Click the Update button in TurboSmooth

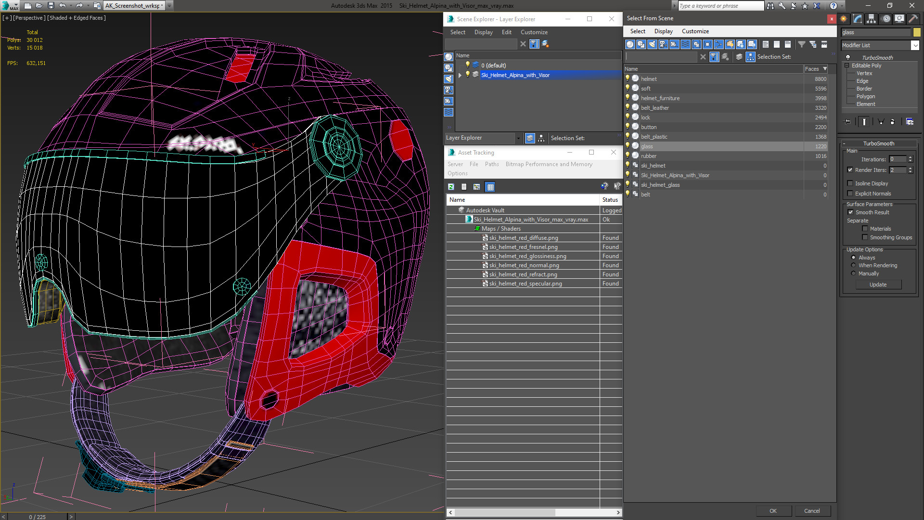coord(878,285)
